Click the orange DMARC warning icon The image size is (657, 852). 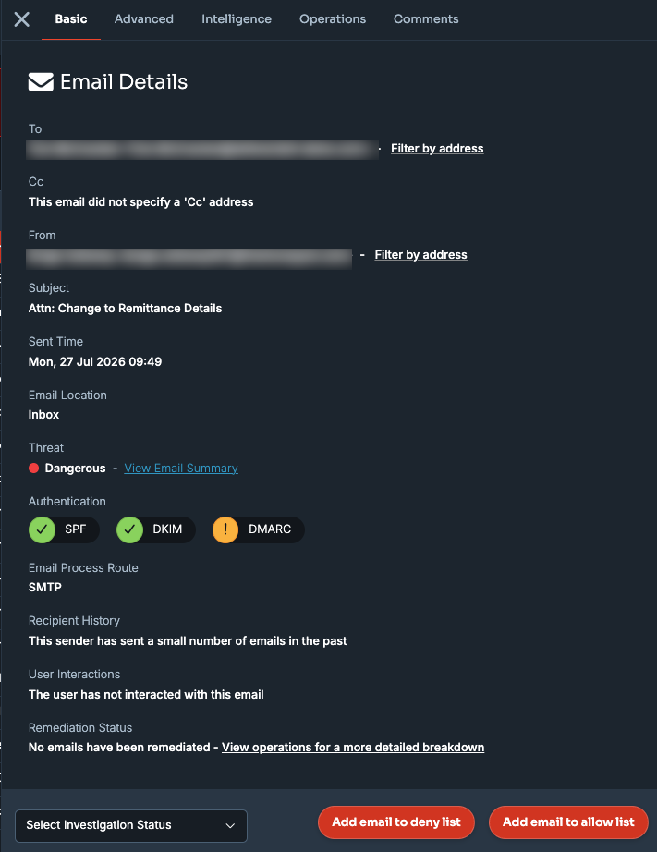pyautogui.click(x=225, y=529)
